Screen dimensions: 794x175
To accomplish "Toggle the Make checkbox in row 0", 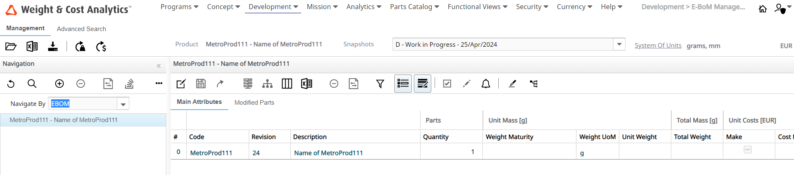I will (747, 150).
